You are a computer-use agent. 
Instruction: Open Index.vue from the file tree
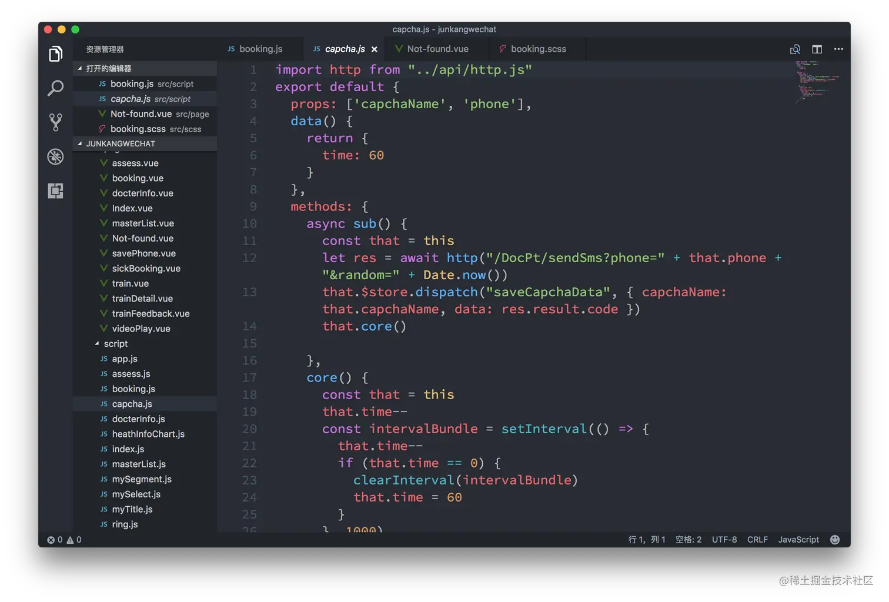[145, 208]
